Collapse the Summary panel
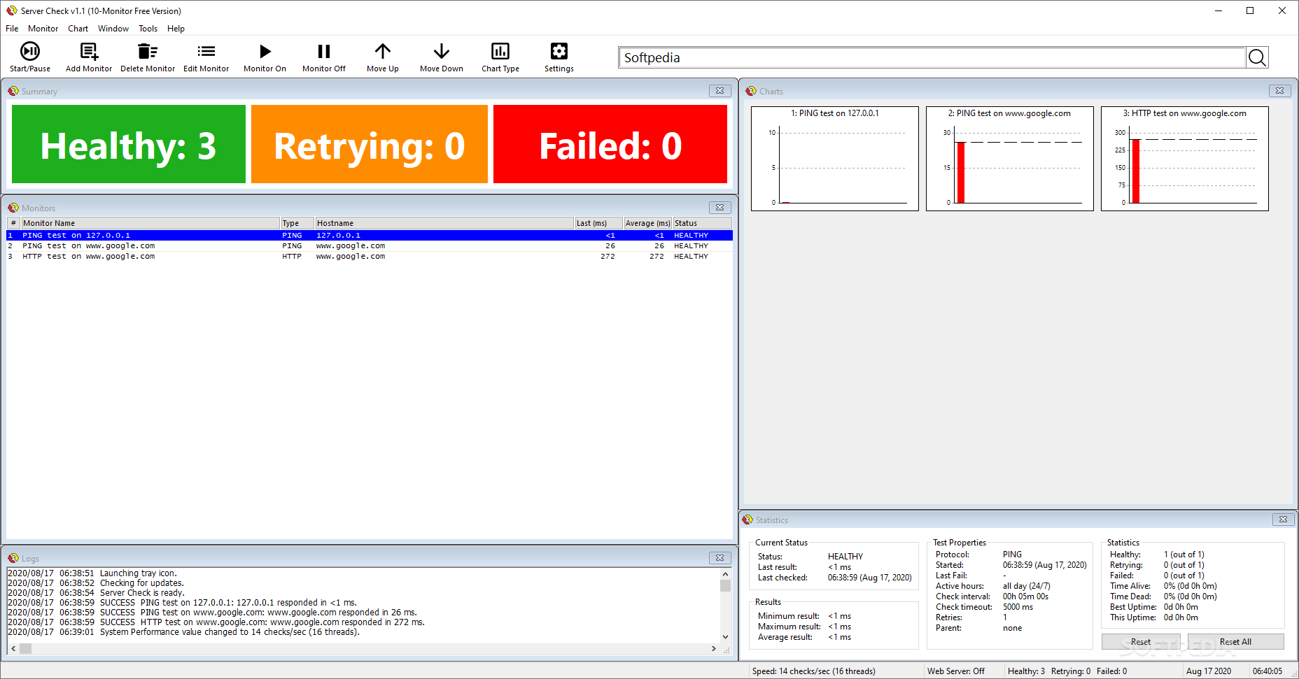Viewport: 1299px width, 679px height. coord(719,90)
